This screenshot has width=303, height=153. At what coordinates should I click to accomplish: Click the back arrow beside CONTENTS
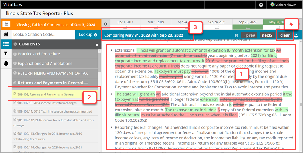pos(15,44)
